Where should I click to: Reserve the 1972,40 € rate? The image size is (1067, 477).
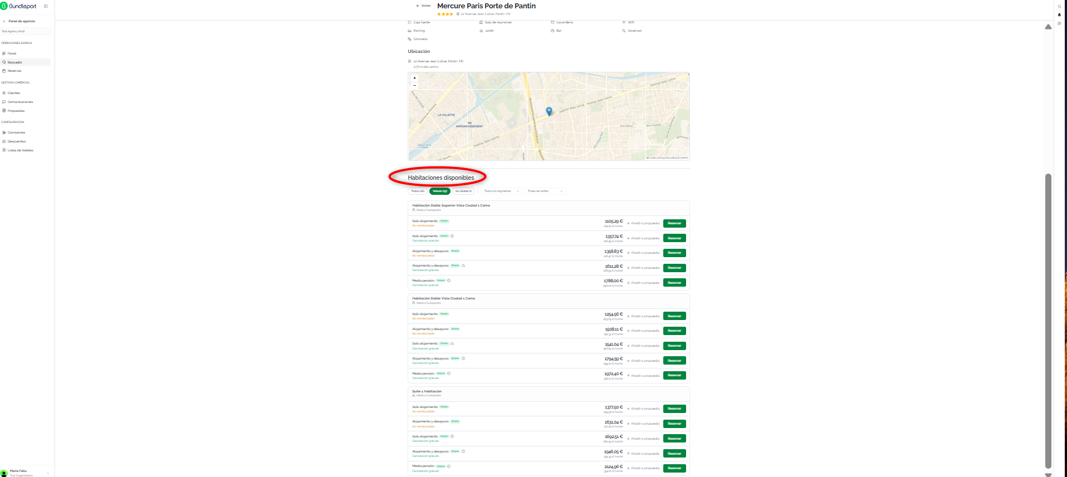pyautogui.click(x=674, y=375)
